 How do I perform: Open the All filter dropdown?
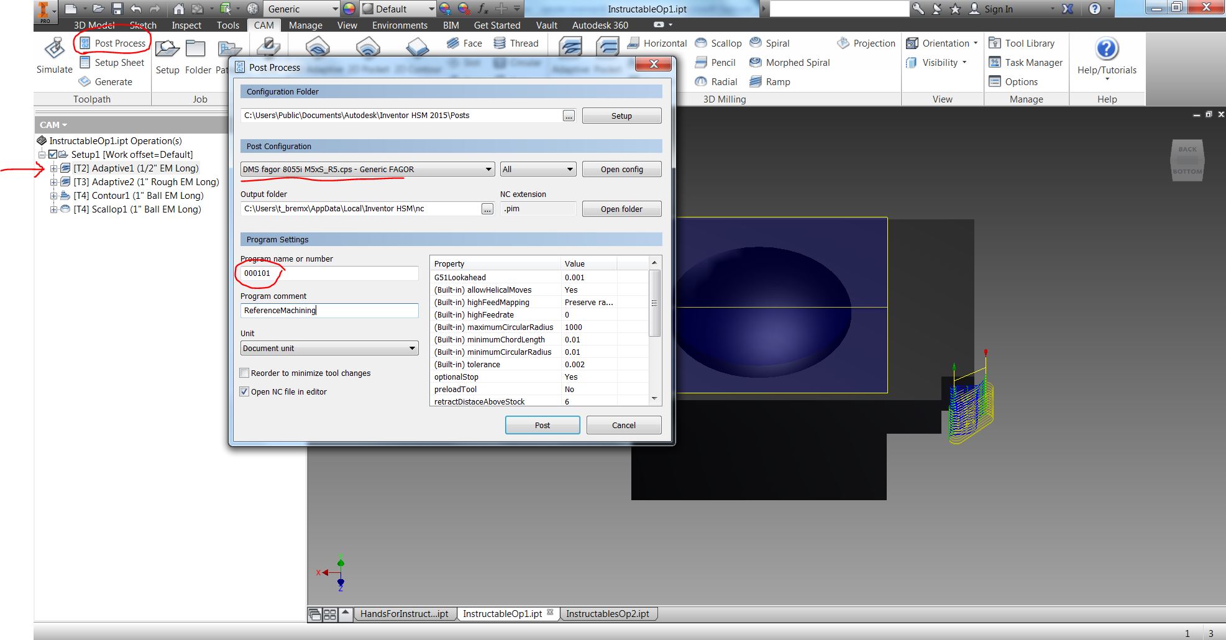(538, 169)
